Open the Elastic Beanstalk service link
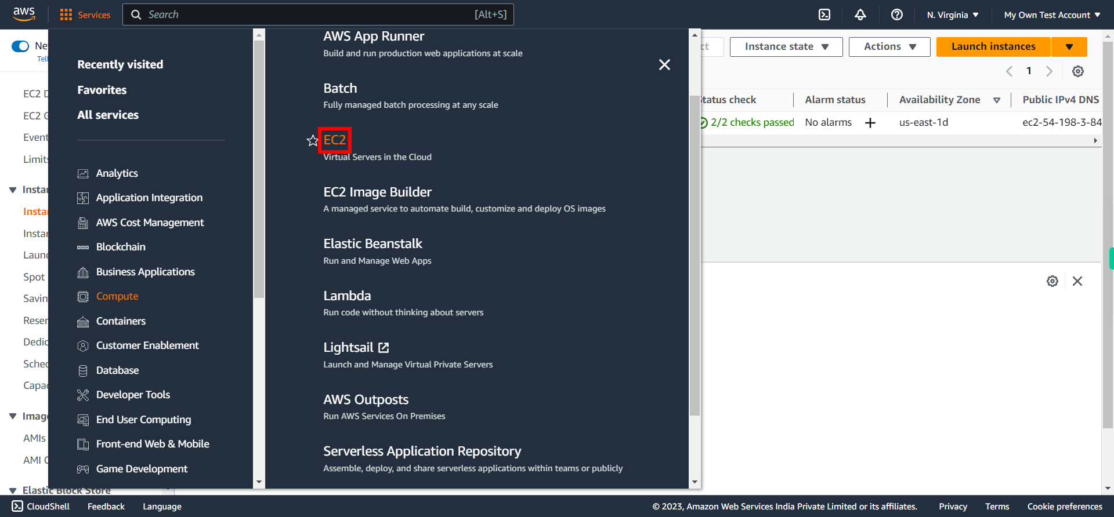Image resolution: width=1114 pixels, height=517 pixels. pos(372,243)
